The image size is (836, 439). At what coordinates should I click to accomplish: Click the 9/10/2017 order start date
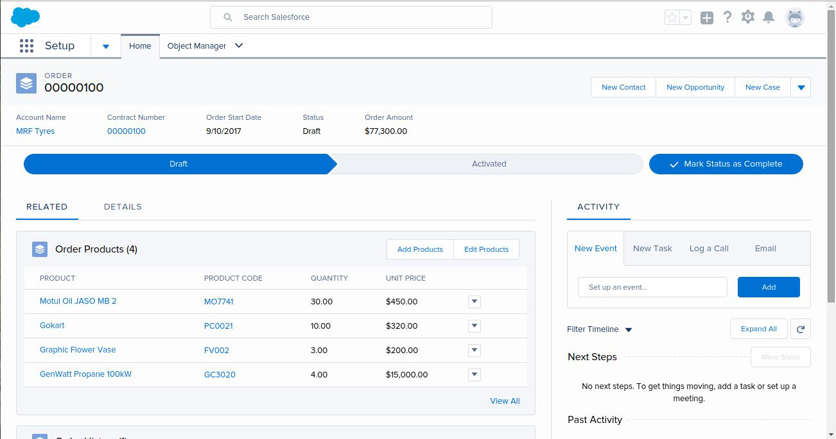(223, 131)
